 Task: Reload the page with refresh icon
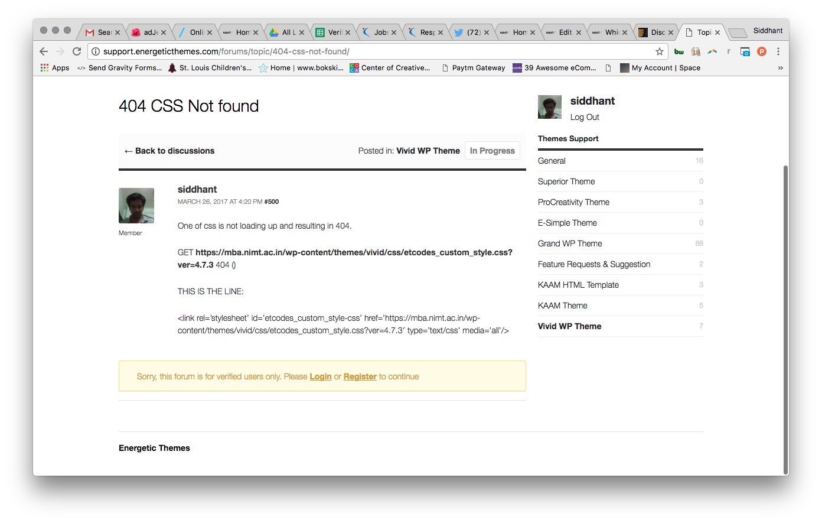tap(77, 51)
